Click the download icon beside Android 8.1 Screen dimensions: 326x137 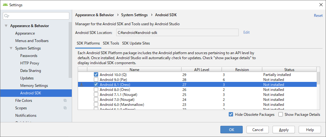81,85
